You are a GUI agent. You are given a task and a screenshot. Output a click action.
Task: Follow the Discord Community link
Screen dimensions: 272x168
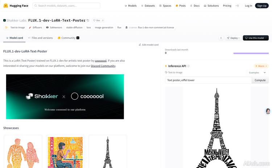(103, 66)
